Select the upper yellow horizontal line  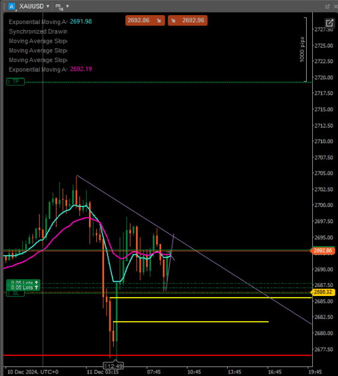pos(210,298)
